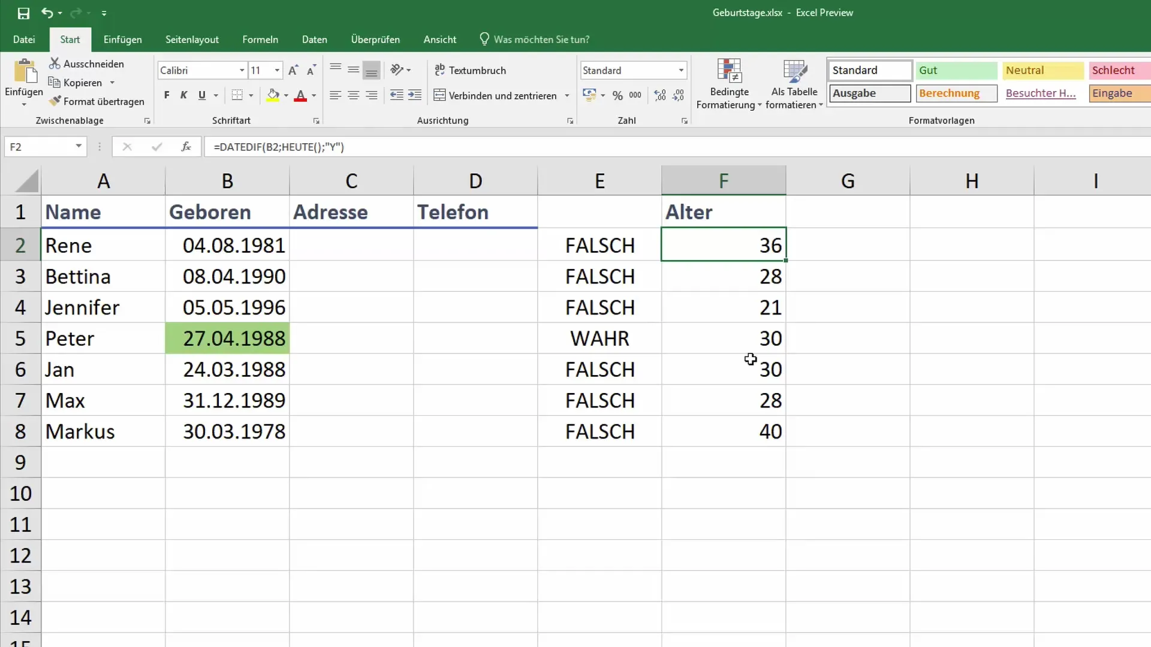Viewport: 1151px width, 647px height.
Task: Activate Format übertragen brush
Action: coord(97,101)
